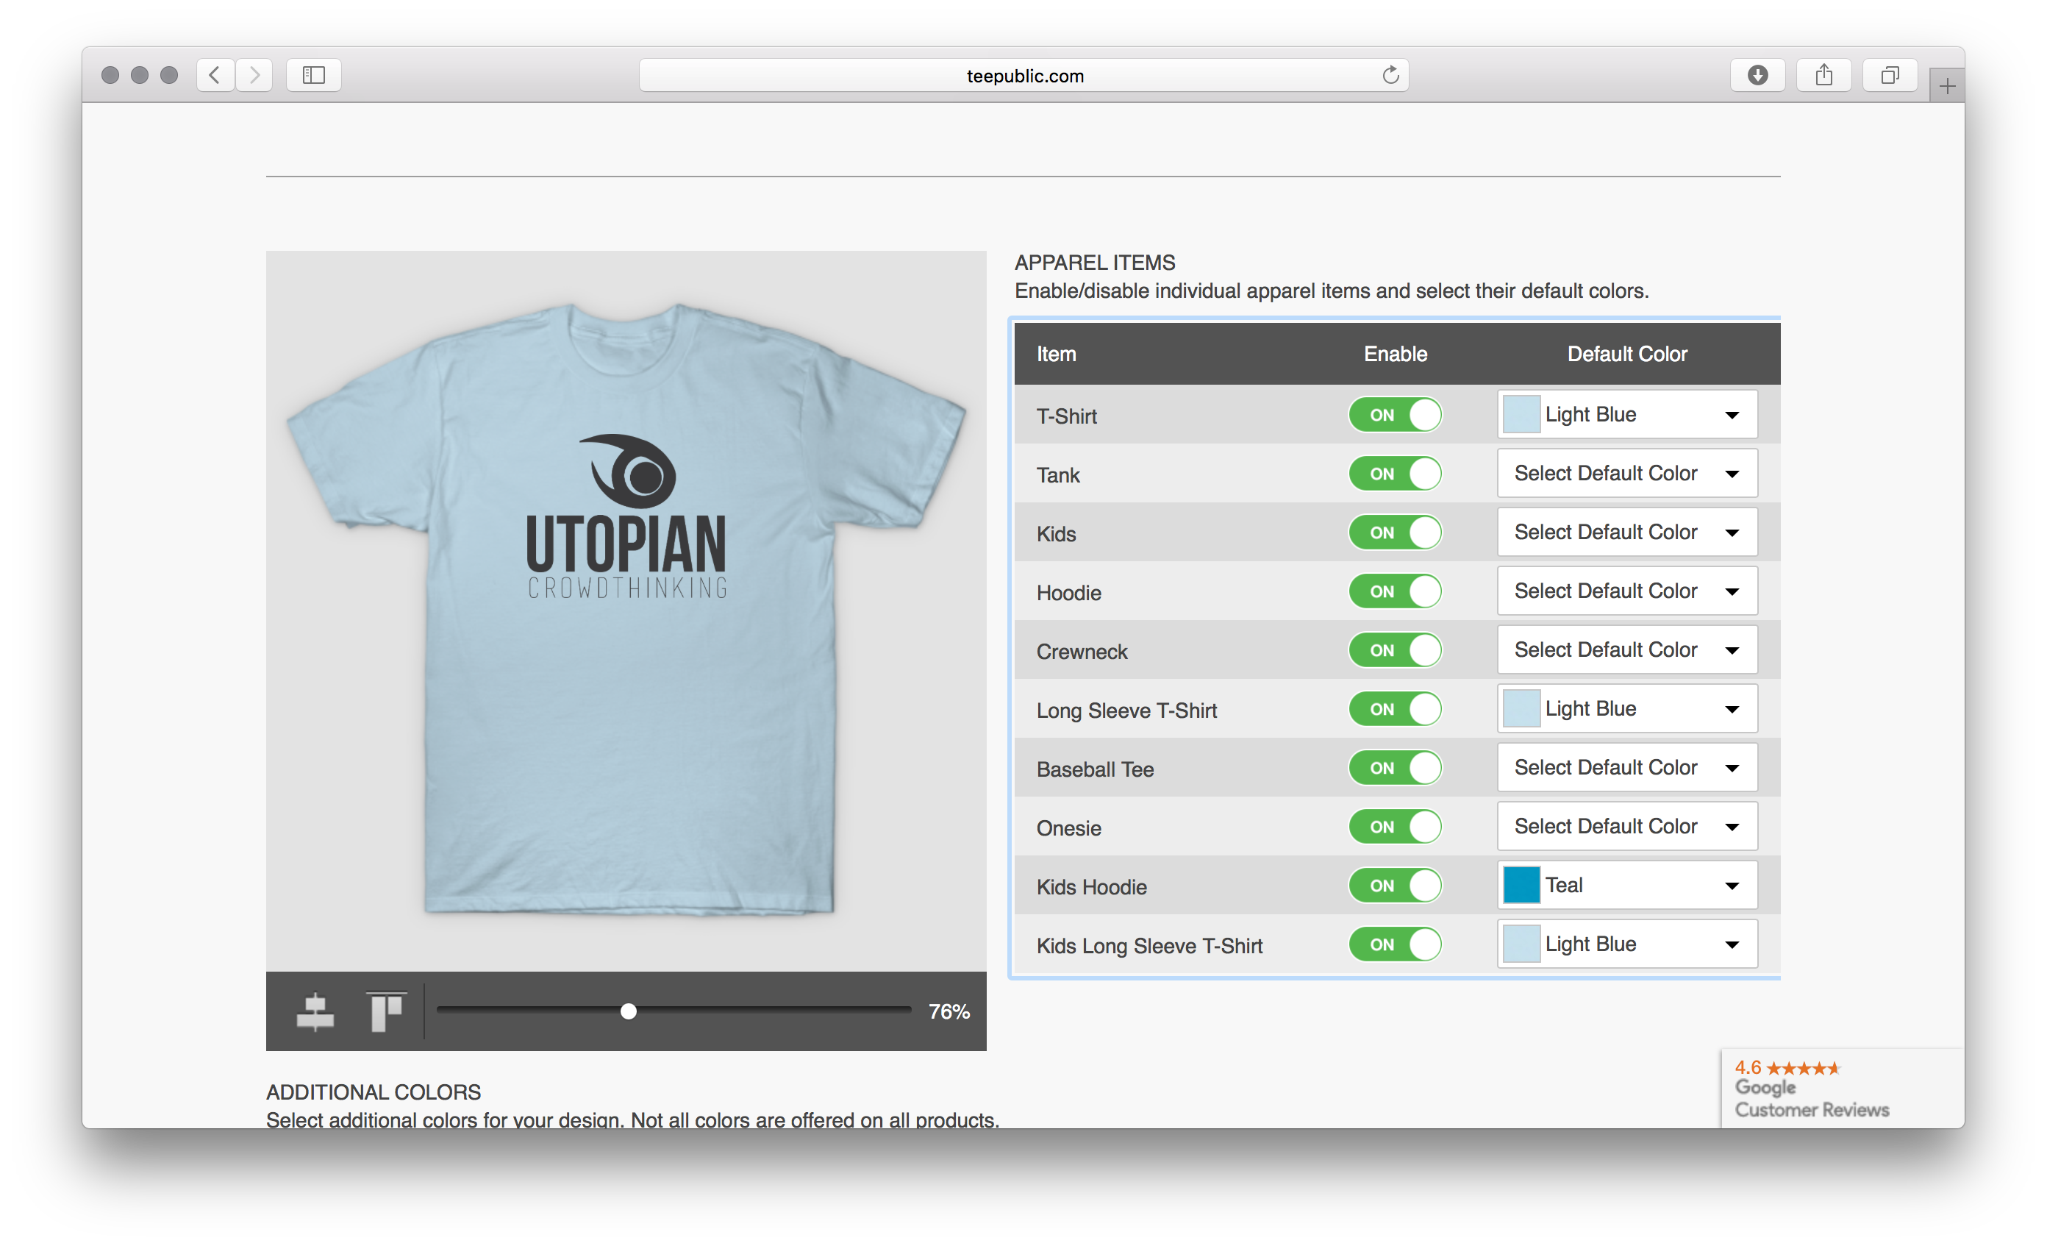This screenshot has width=2047, height=1246.
Task: Click the APPAREL ITEMS heading
Action: (x=1095, y=263)
